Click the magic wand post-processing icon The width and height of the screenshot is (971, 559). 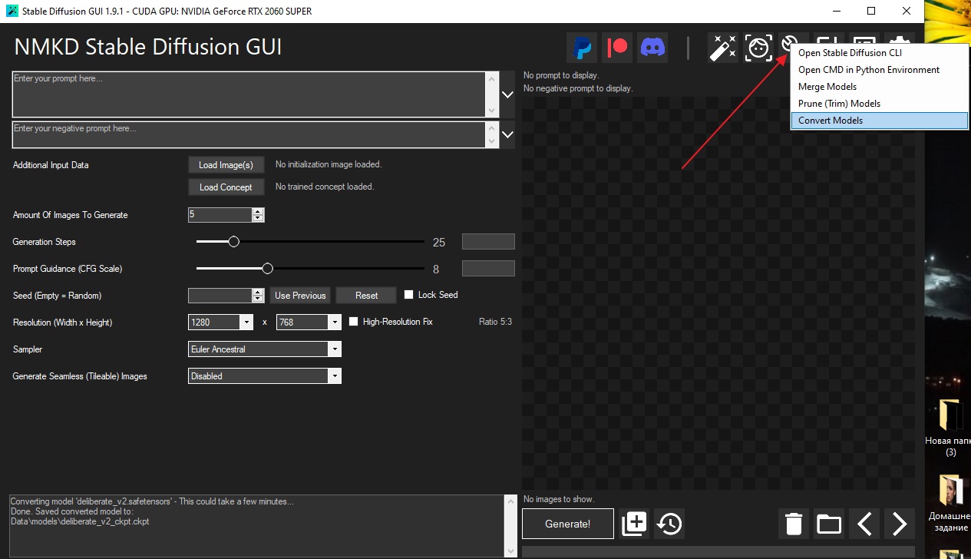tap(723, 48)
